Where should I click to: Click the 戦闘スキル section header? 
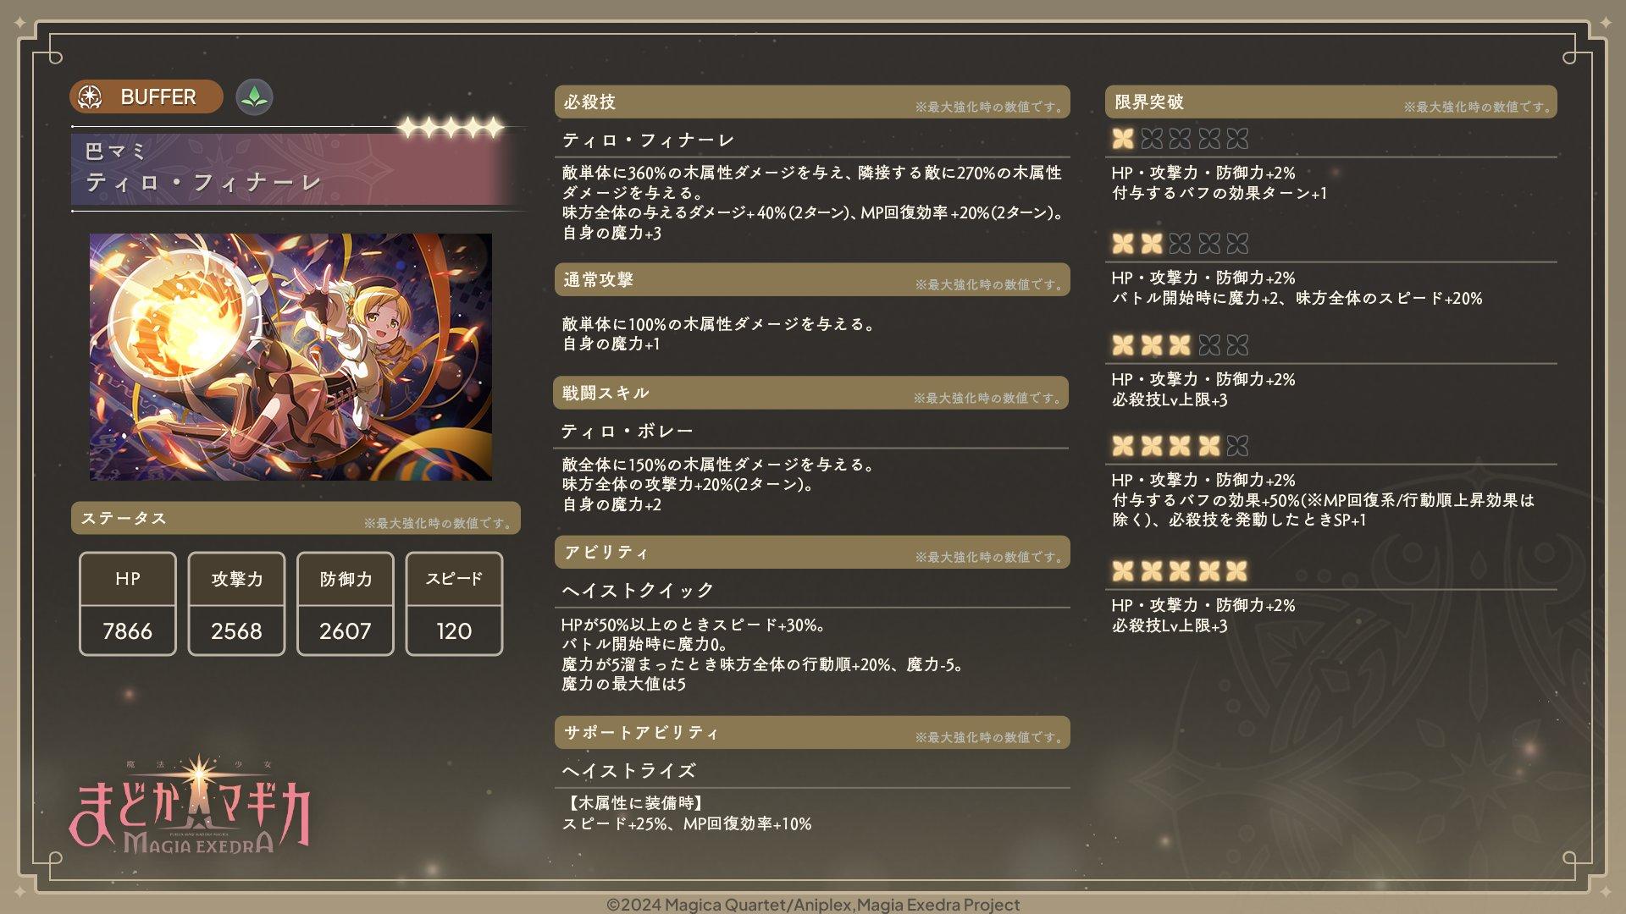tap(811, 393)
